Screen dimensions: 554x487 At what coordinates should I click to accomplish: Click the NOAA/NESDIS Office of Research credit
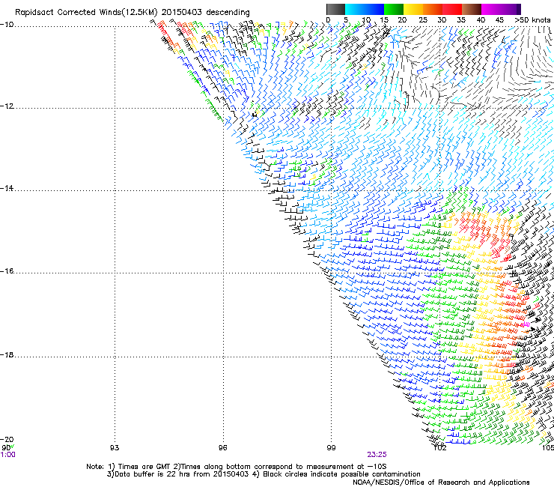pyautogui.click(x=441, y=483)
